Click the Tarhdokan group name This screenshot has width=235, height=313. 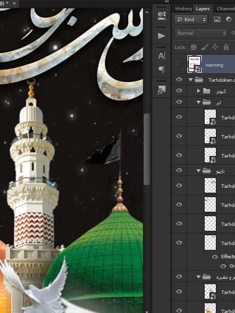pos(221,80)
